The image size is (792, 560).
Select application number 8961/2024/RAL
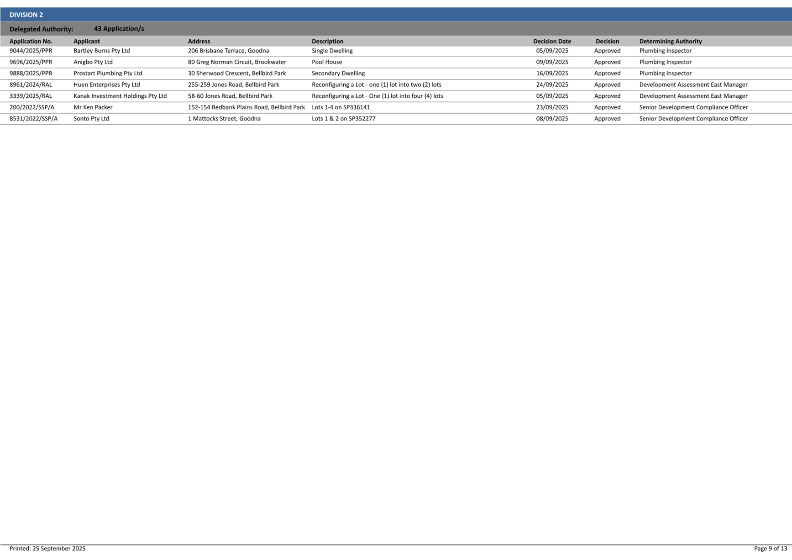tap(31, 85)
